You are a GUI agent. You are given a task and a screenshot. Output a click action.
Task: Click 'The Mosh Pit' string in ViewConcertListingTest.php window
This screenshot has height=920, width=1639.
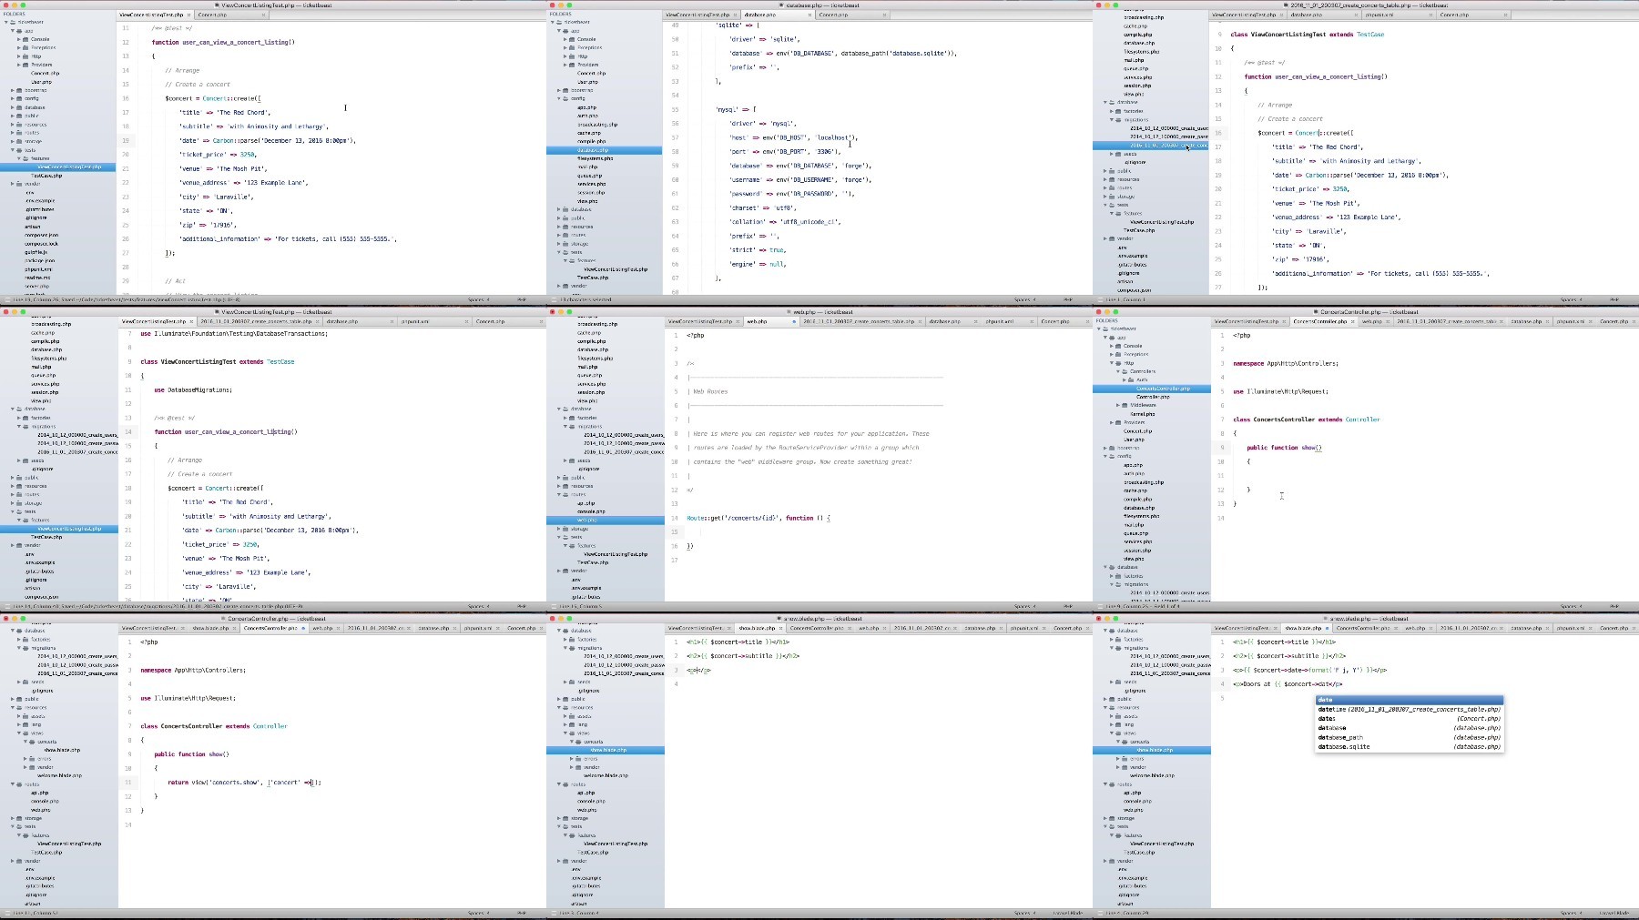(x=241, y=168)
